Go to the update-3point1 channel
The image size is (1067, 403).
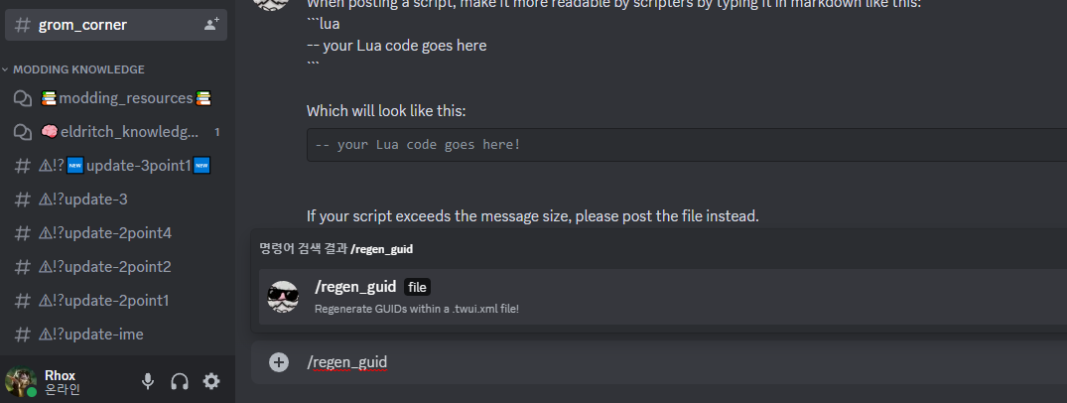coord(116,166)
